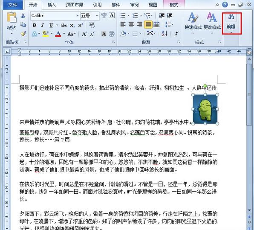Screen dimensions: 254x230
Task: Toggle the ruler button above the scrollbar
Action: point(249,52)
